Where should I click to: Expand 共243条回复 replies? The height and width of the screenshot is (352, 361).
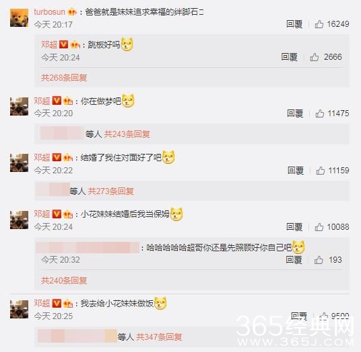tap(127, 134)
